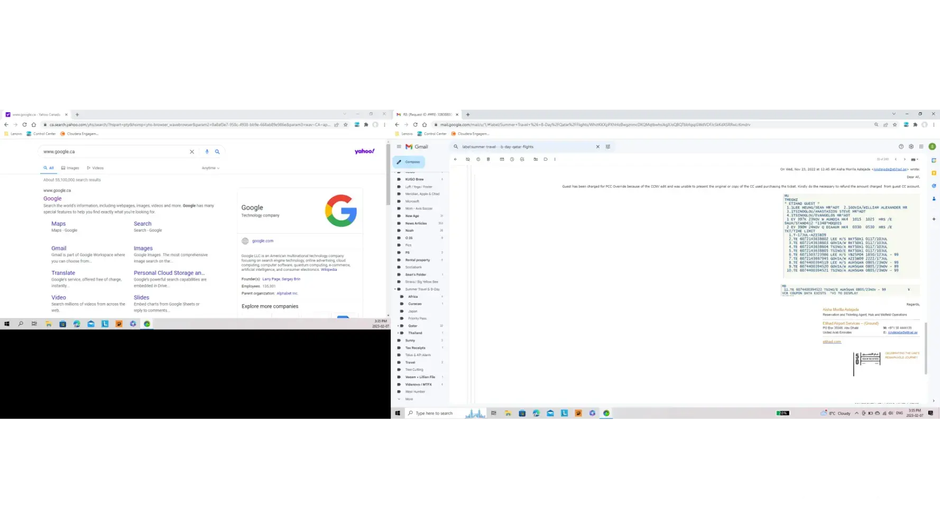Mark the email as unread
The height and width of the screenshot is (529, 940).
(502, 159)
